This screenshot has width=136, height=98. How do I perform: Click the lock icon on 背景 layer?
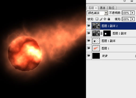coord(135,56)
